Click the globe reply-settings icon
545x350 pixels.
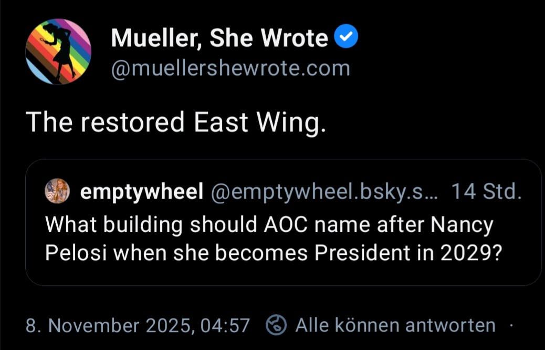[276, 325]
